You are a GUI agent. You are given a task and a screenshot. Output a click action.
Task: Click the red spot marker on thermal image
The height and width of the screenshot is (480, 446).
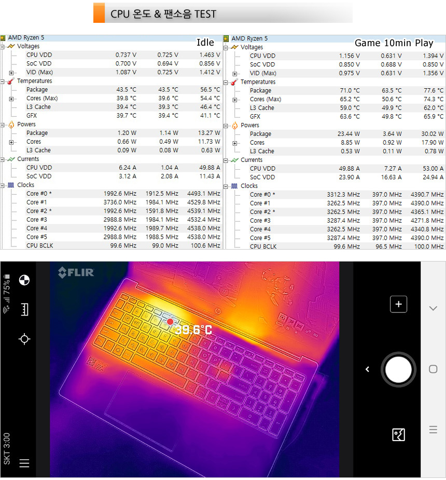click(170, 322)
